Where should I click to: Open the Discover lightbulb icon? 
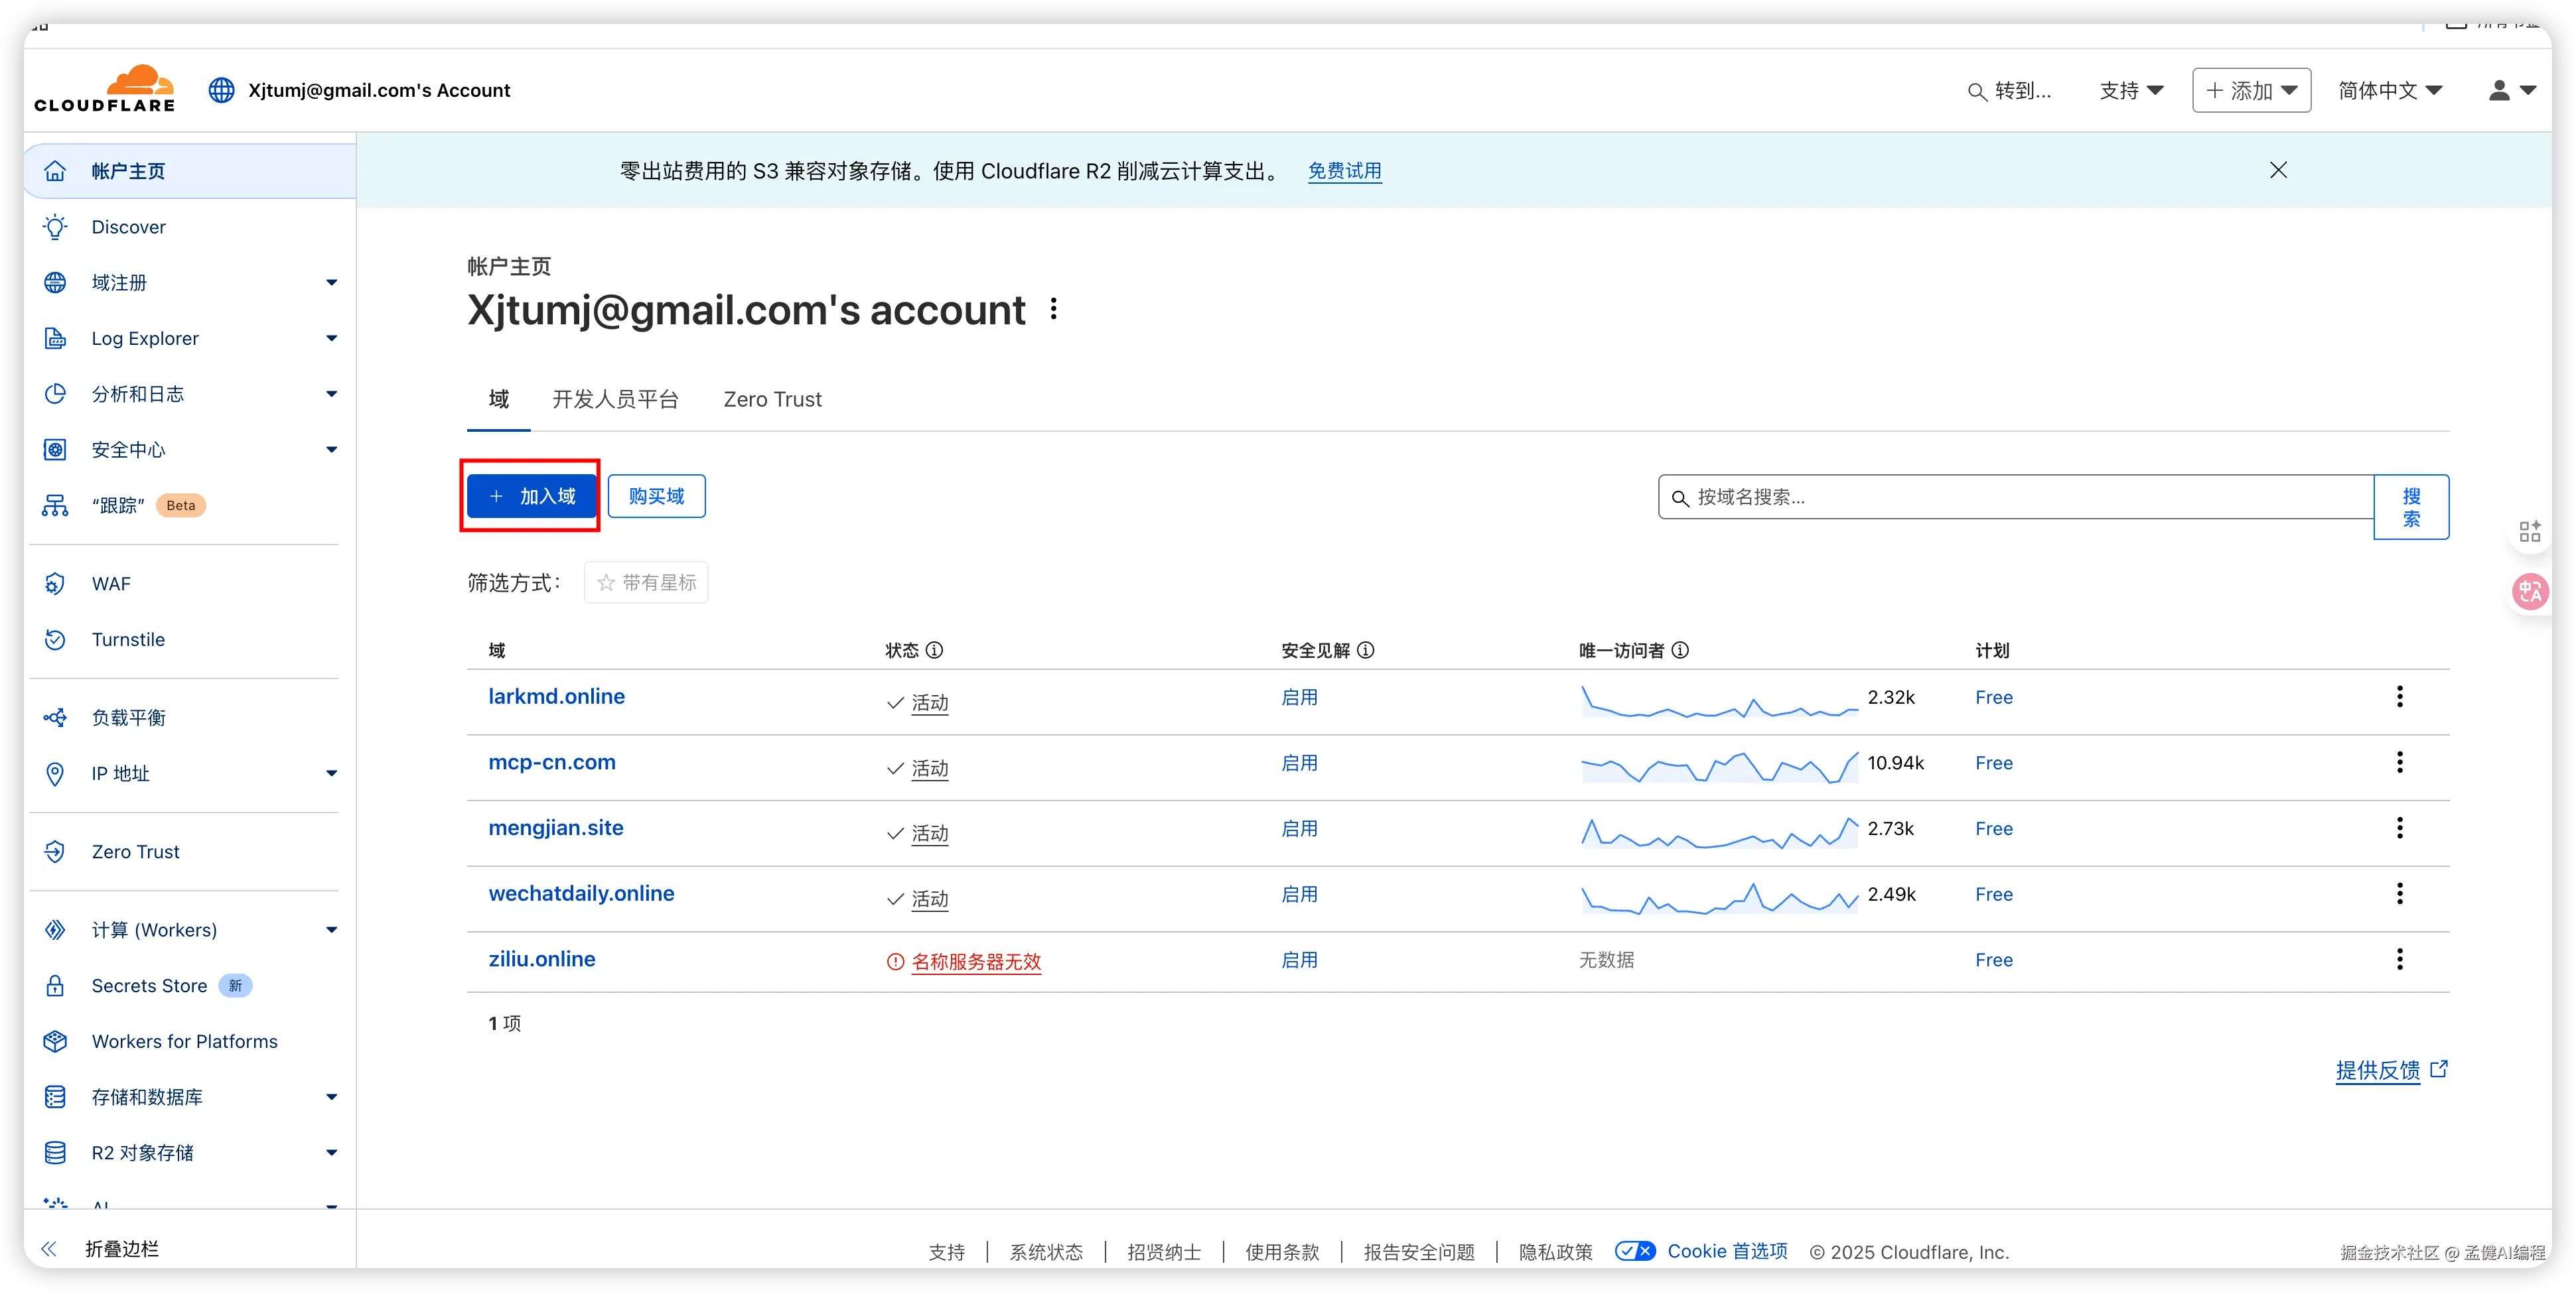click(x=56, y=227)
